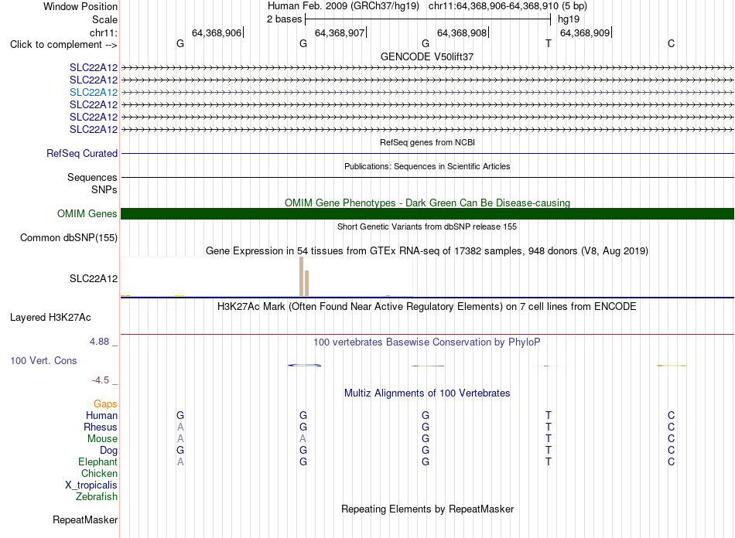The width and height of the screenshot is (735, 538).
Task: Click the A base in the Rhesus row
Action: (x=180, y=427)
